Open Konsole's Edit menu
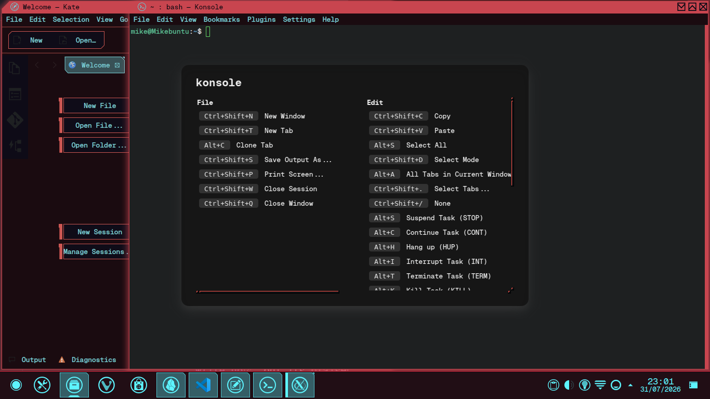This screenshot has width=710, height=399. (165, 19)
